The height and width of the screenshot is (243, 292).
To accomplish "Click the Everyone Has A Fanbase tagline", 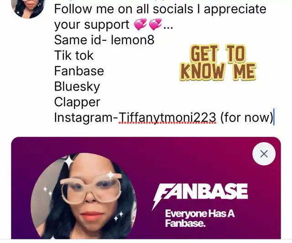I will pyautogui.click(x=200, y=218).
